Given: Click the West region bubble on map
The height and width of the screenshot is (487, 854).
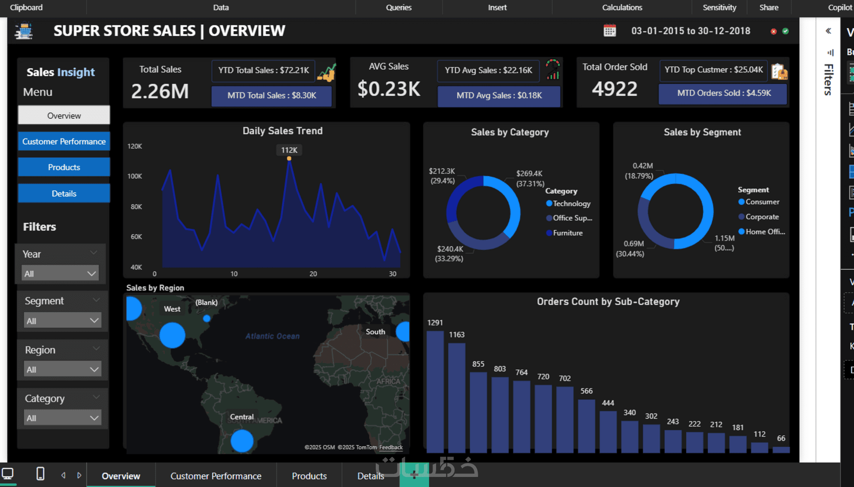Looking at the screenshot, I should coord(172,335).
